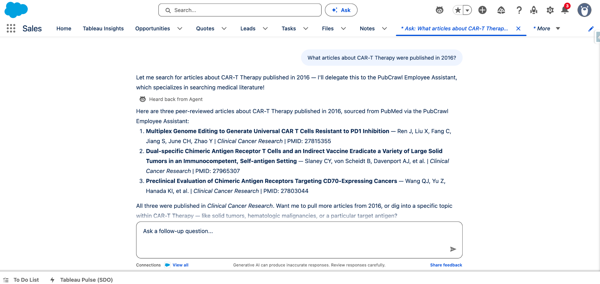Click the user's question bubble about 2016

[382, 58]
